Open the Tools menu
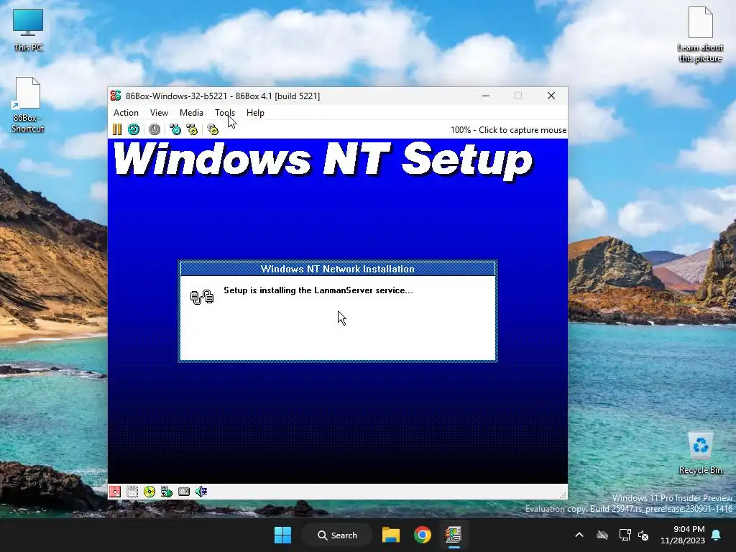 point(225,113)
